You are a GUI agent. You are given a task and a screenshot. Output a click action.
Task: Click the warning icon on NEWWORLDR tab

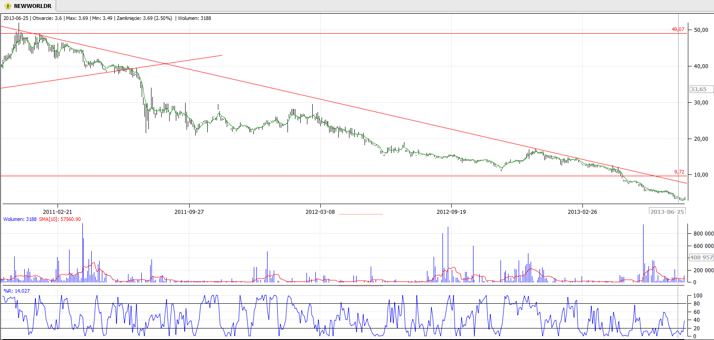click(x=8, y=6)
